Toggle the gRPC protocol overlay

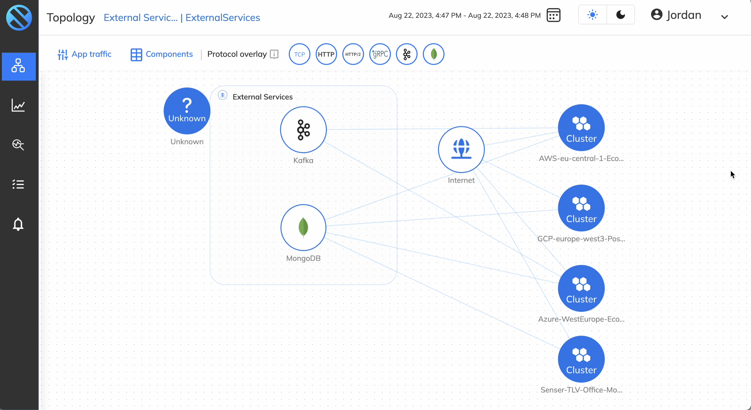[x=380, y=54]
